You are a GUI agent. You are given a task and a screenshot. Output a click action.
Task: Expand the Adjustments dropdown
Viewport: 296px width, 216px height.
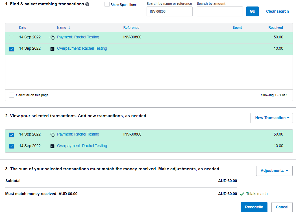pyautogui.click(x=274, y=171)
